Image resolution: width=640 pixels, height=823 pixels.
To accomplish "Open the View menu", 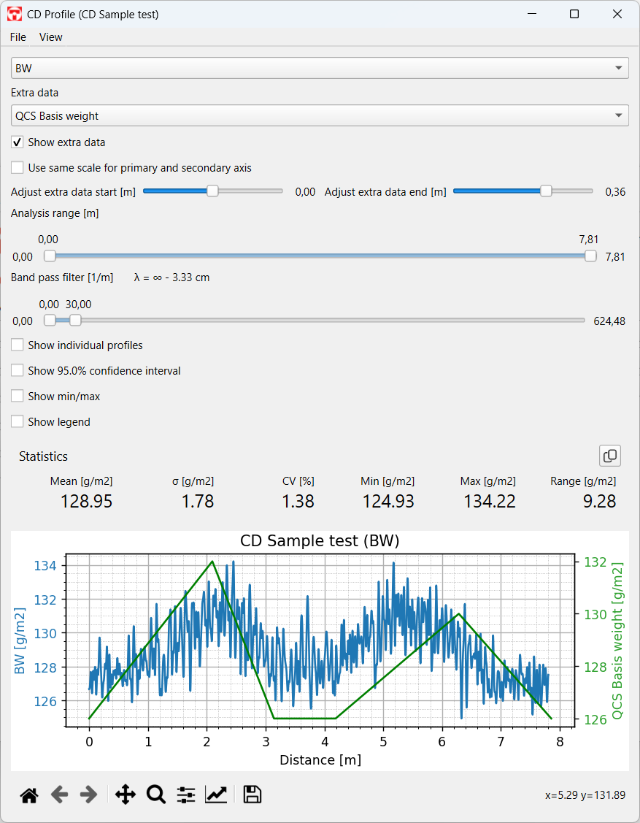I will coord(50,37).
